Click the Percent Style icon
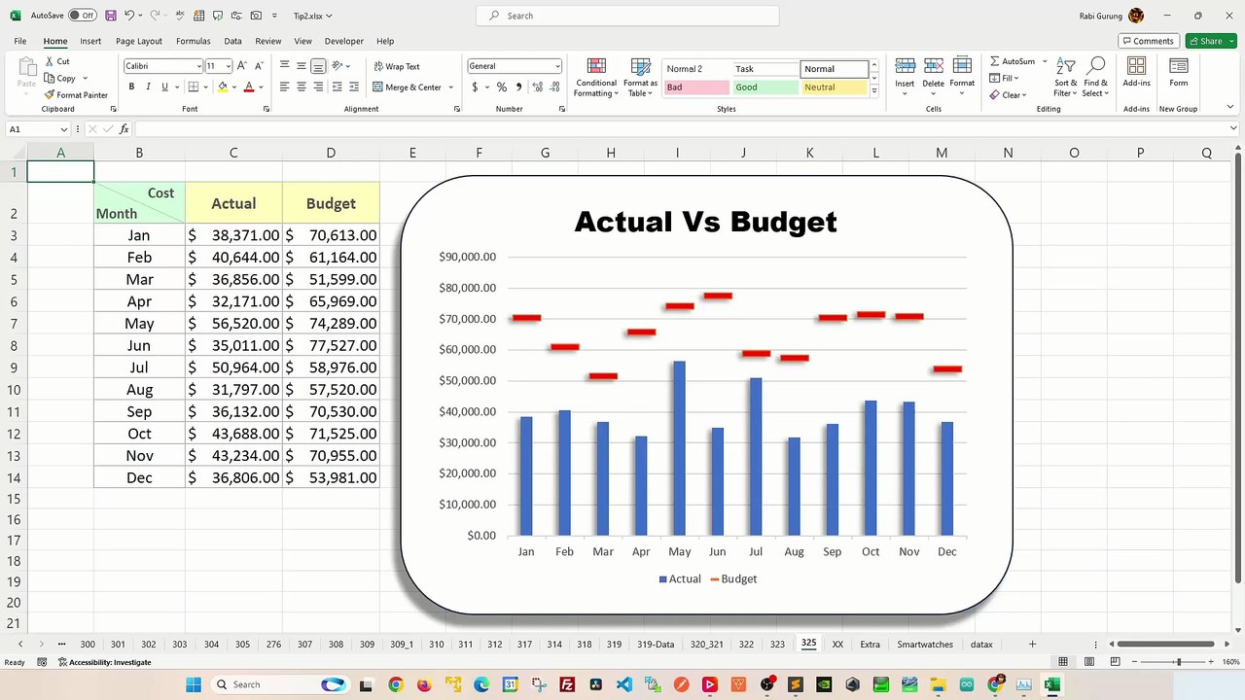This screenshot has width=1245, height=700. tap(502, 87)
